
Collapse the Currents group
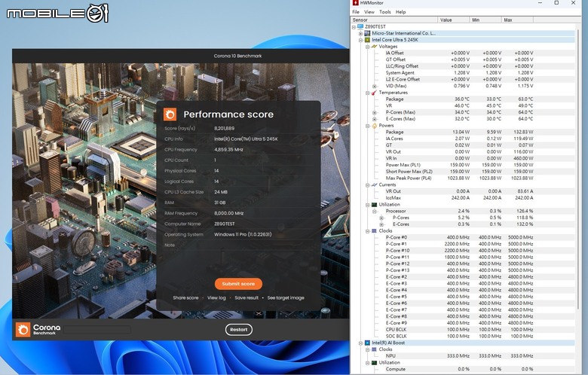[368, 185]
